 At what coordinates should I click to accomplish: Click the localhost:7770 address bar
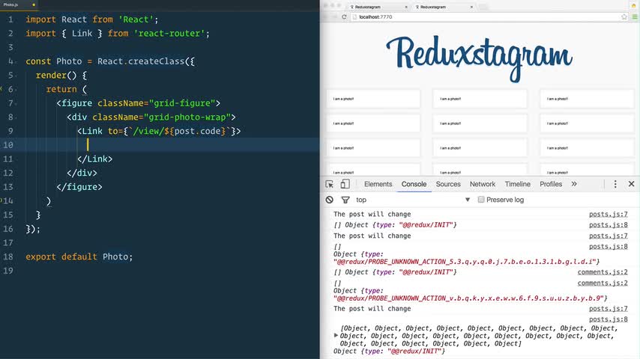(x=489, y=17)
